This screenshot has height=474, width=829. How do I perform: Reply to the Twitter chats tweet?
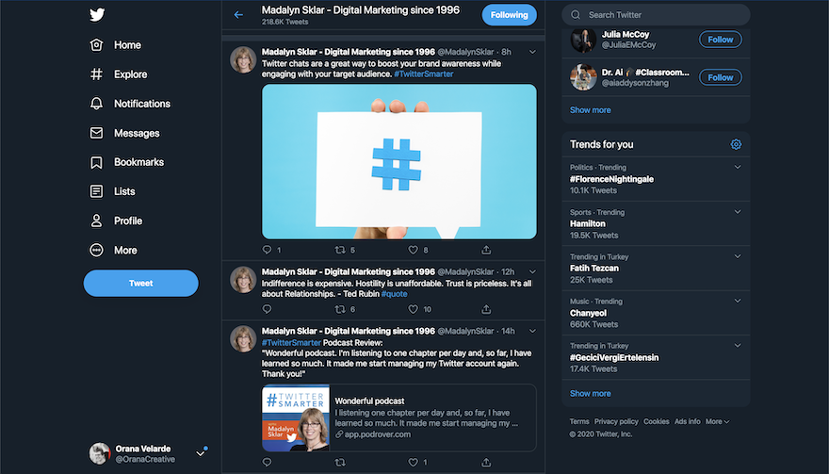coord(267,250)
